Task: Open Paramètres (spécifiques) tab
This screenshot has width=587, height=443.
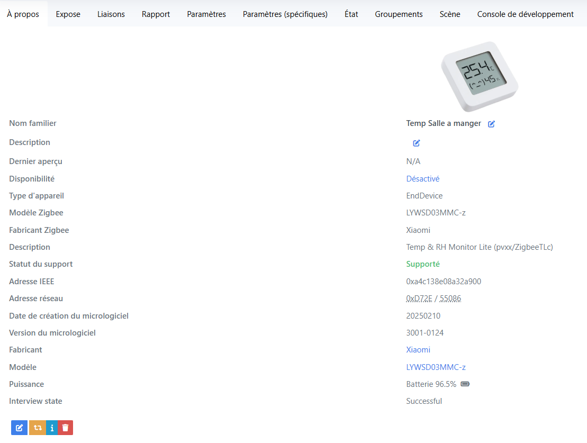Action: tap(285, 14)
